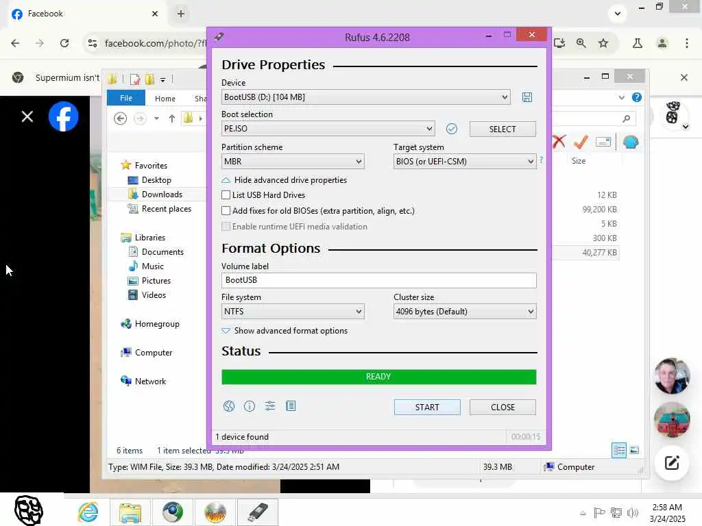Viewport: 702px width, 526px height.
Task: Click the green READY progress bar
Action: click(x=378, y=377)
